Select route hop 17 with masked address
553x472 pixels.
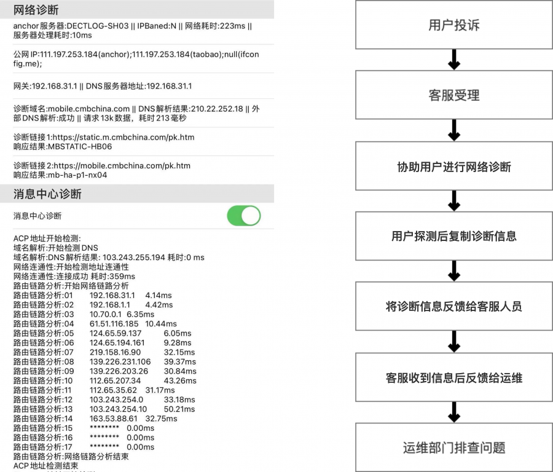pyautogui.click(x=84, y=447)
